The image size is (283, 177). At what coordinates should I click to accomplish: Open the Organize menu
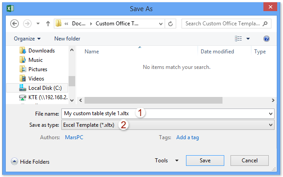(27, 39)
